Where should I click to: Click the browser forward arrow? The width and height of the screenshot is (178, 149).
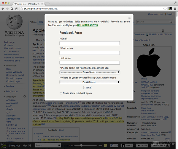pos(7,9)
